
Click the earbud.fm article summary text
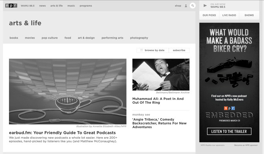pos(63,139)
